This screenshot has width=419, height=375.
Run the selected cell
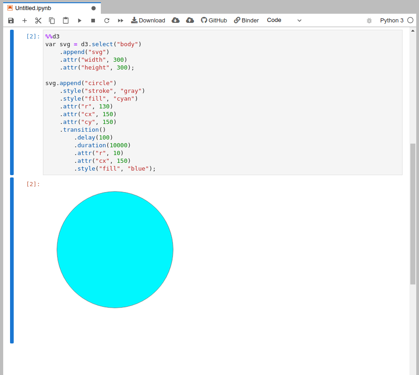[x=79, y=21]
